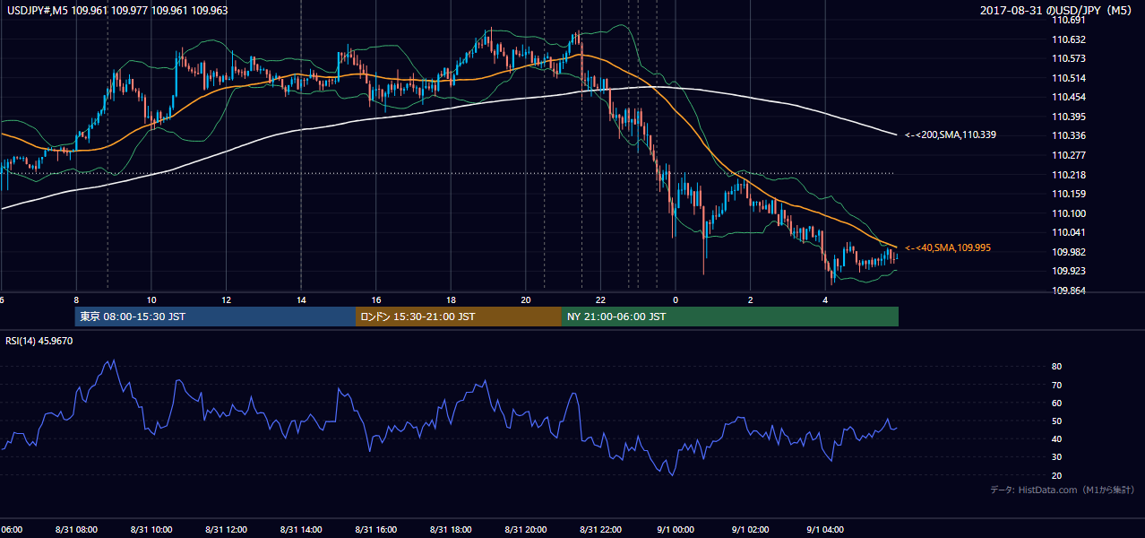Click the RSI 60 level label
This screenshot has height=538, width=1145.
[1057, 403]
